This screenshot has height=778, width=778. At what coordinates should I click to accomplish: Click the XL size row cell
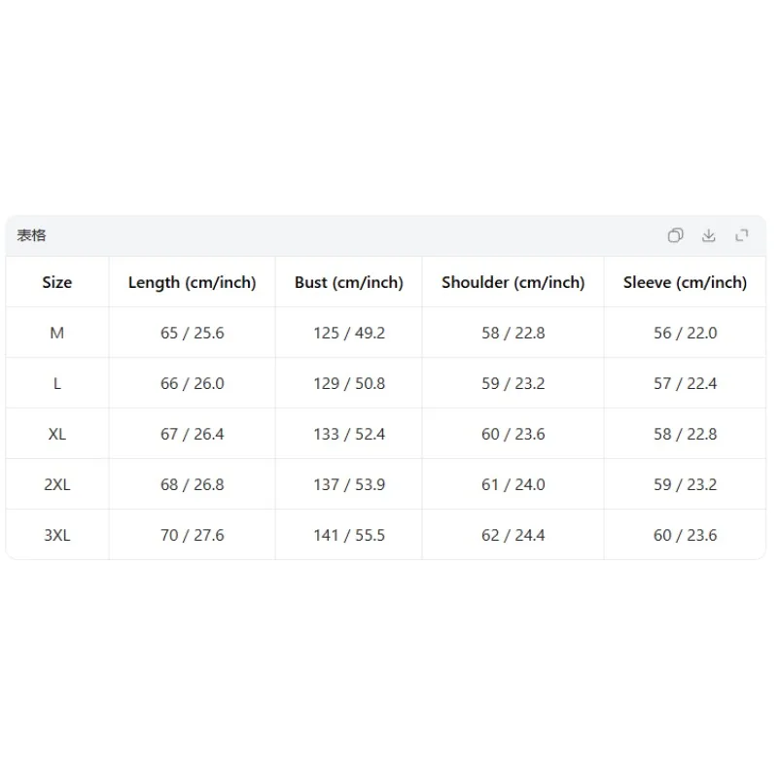click(57, 434)
